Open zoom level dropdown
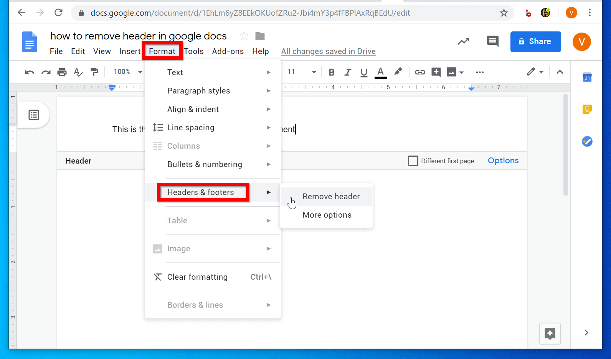Screen dimensions: 611x359 tap(128, 72)
